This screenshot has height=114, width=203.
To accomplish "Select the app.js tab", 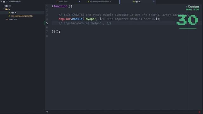I will [x=138, y=2].
